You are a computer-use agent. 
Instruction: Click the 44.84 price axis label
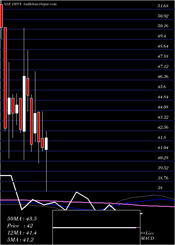point(163,97)
